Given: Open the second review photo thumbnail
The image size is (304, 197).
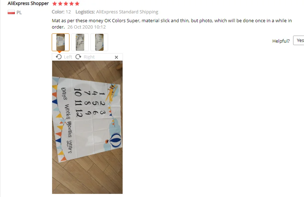Looking at the screenshot, I should pyautogui.click(x=80, y=42).
